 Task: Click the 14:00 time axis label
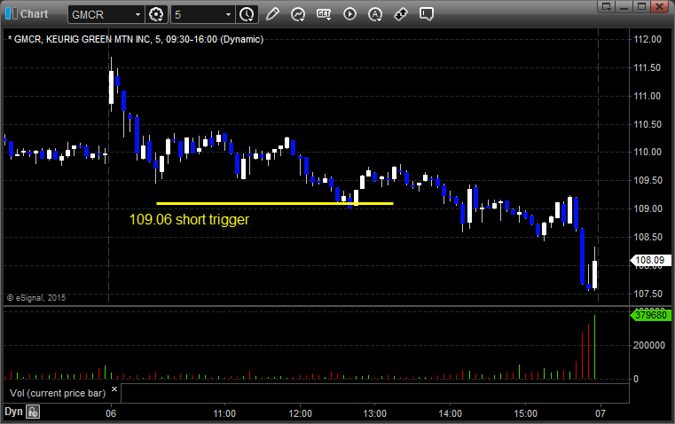point(451,413)
